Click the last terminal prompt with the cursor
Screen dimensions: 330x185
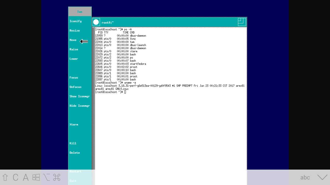[x=111, y=92]
